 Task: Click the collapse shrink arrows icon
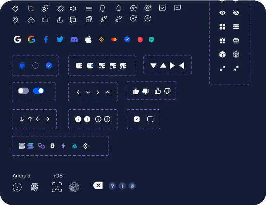(236, 68)
